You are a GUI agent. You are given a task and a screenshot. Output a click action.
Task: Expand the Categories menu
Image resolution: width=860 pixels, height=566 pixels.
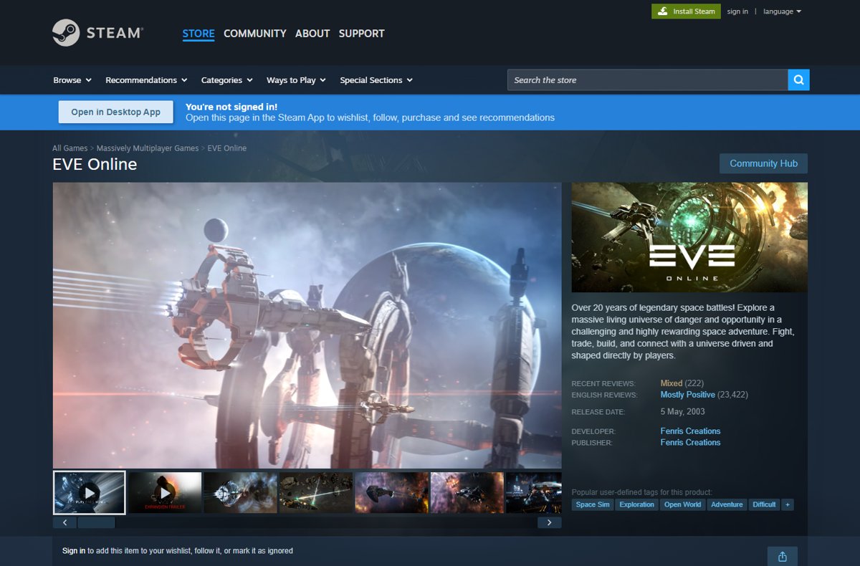pos(226,80)
